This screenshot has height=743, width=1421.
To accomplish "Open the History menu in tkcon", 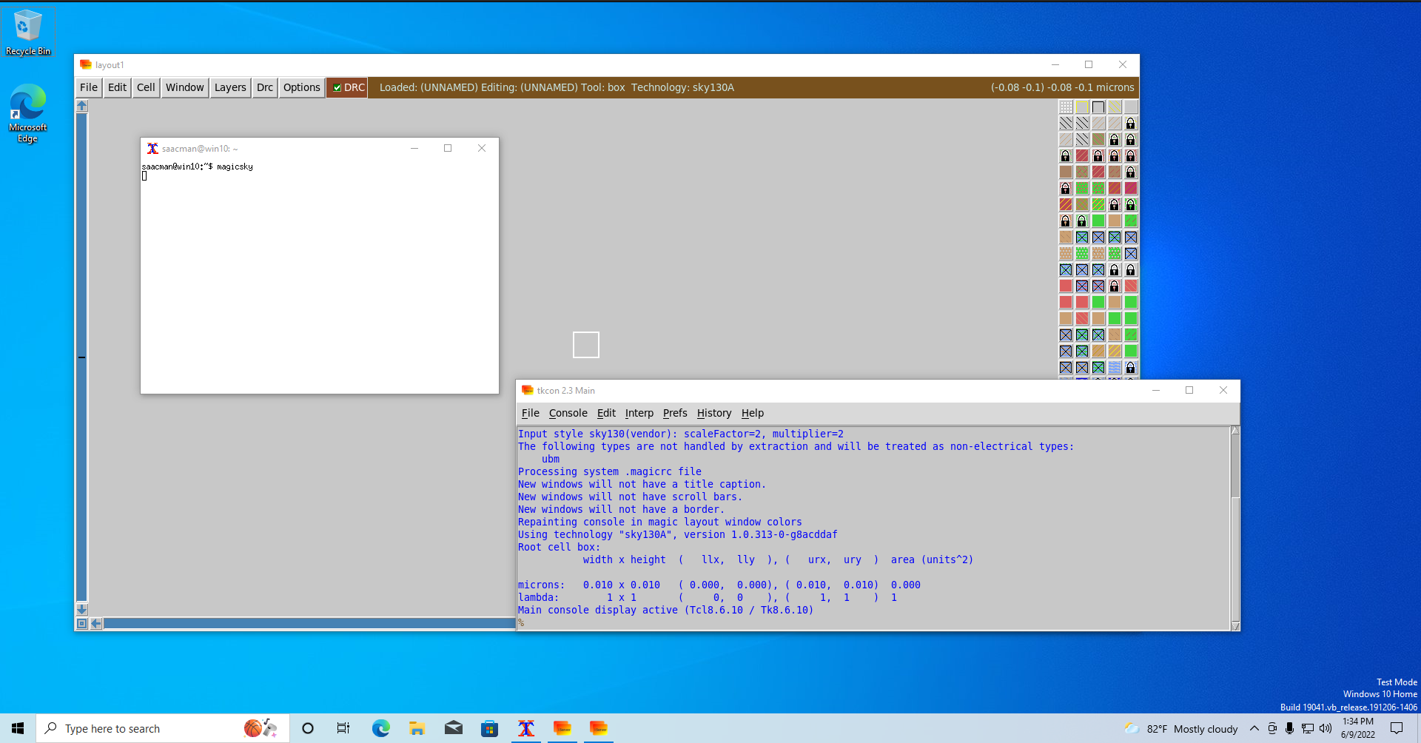I will pos(713,413).
